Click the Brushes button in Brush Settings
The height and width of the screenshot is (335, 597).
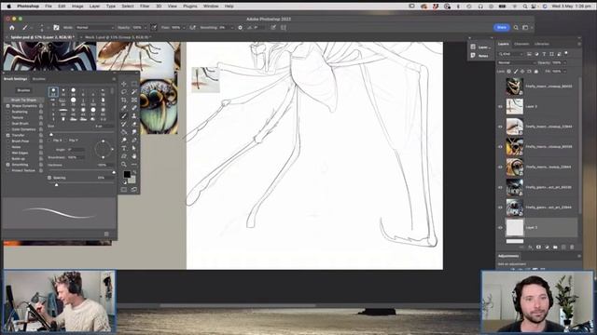[x=23, y=90]
